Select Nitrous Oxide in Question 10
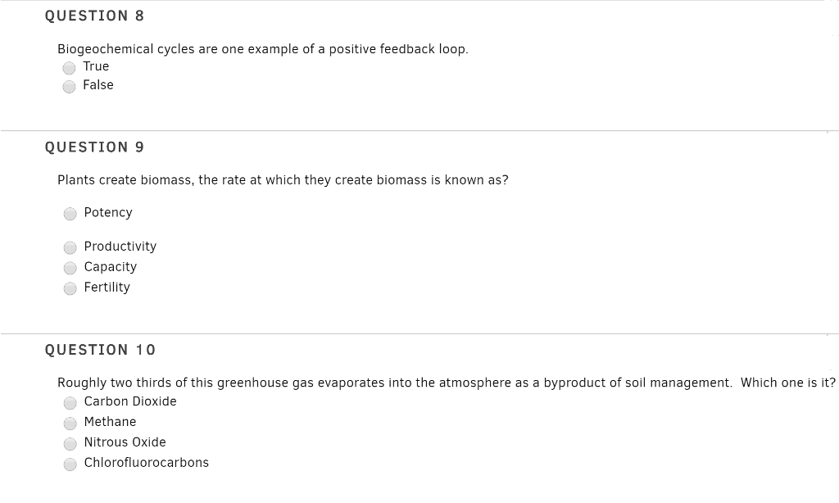 pyautogui.click(x=70, y=443)
